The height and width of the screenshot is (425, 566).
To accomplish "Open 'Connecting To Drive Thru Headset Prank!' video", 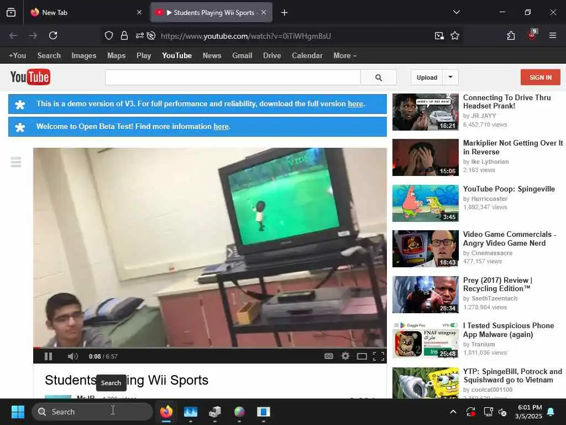I will coord(507,102).
